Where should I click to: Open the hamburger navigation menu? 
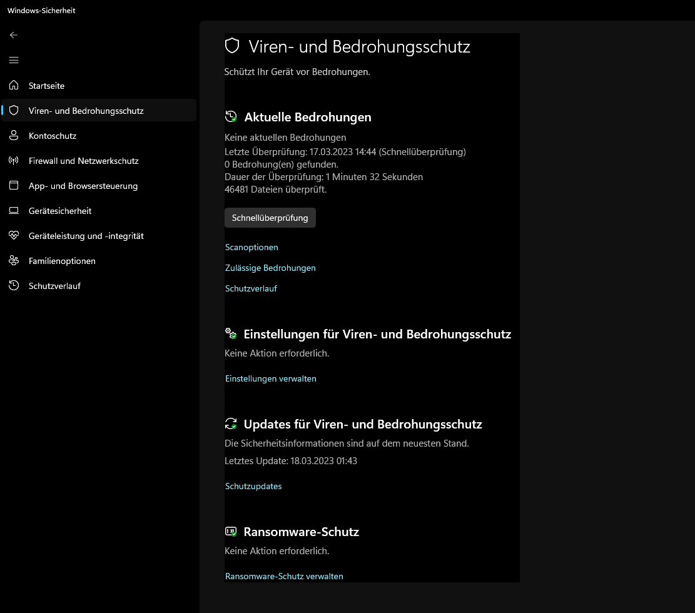[13, 60]
